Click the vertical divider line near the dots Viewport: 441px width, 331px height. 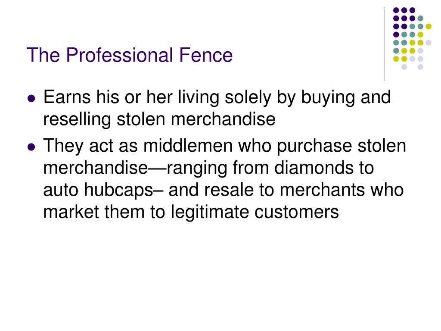point(384,44)
